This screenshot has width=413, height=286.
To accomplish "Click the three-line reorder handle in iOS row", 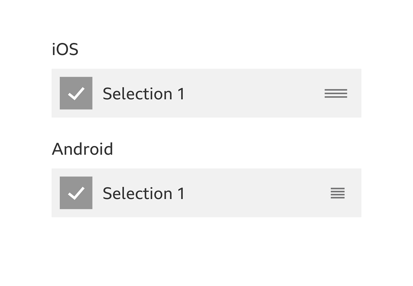I will coord(336,93).
